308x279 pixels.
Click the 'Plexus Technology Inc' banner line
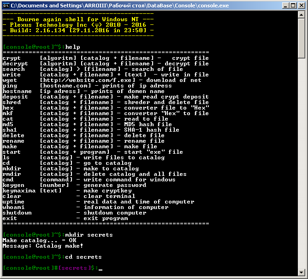pyautogui.click(x=78, y=25)
